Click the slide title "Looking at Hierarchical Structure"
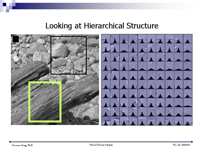The height and width of the screenshot is (152, 202). [102, 26]
